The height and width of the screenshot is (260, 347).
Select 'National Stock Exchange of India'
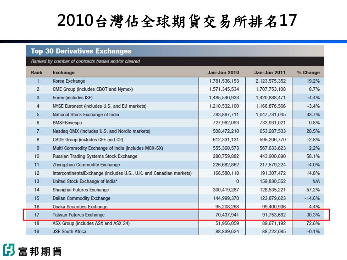coord(86,114)
